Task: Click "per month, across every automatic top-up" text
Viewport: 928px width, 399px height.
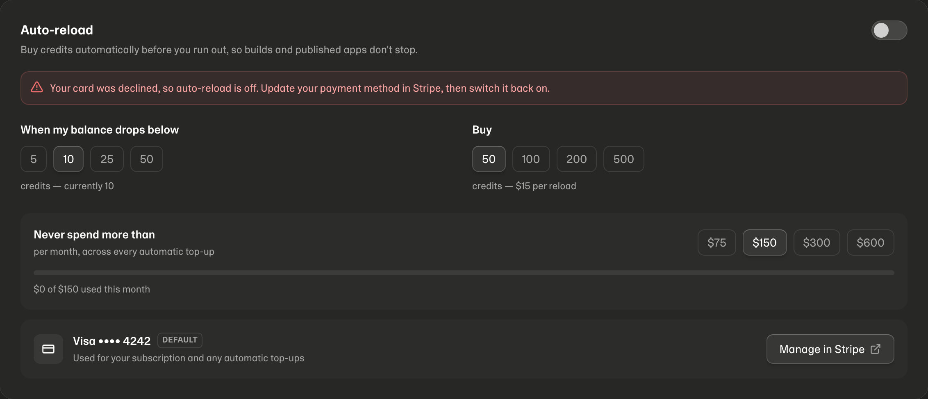Action: click(124, 252)
